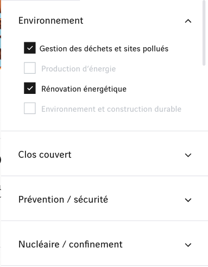This screenshot has width=208, height=267.
Task: Select the Gestion des déchets label text
Action: tap(104, 49)
